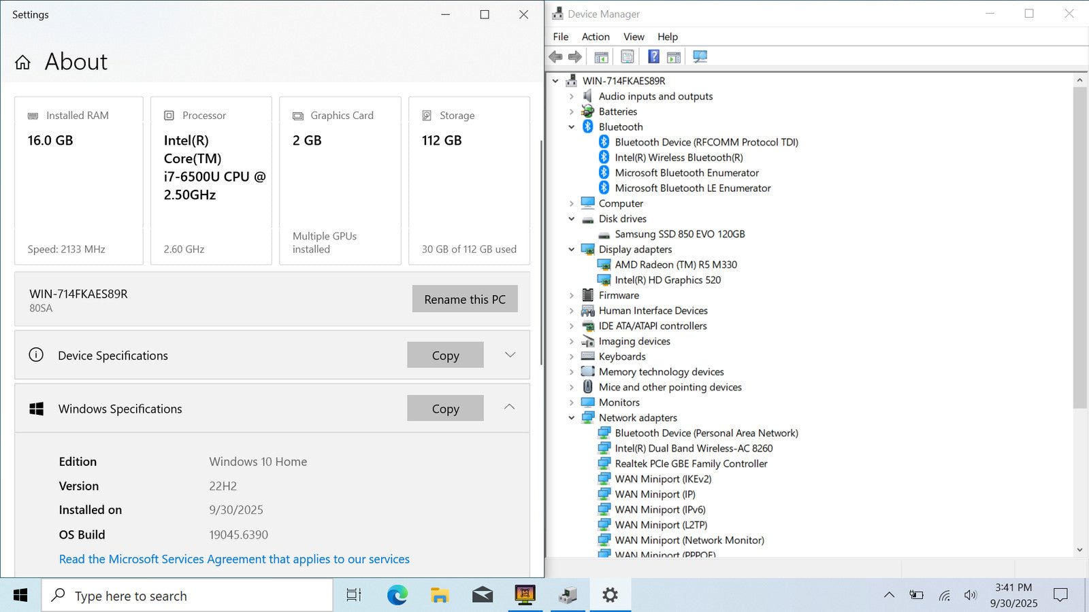Expand the Monitors node
The height and width of the screenshot is (612, 1089).
[572, 403]
